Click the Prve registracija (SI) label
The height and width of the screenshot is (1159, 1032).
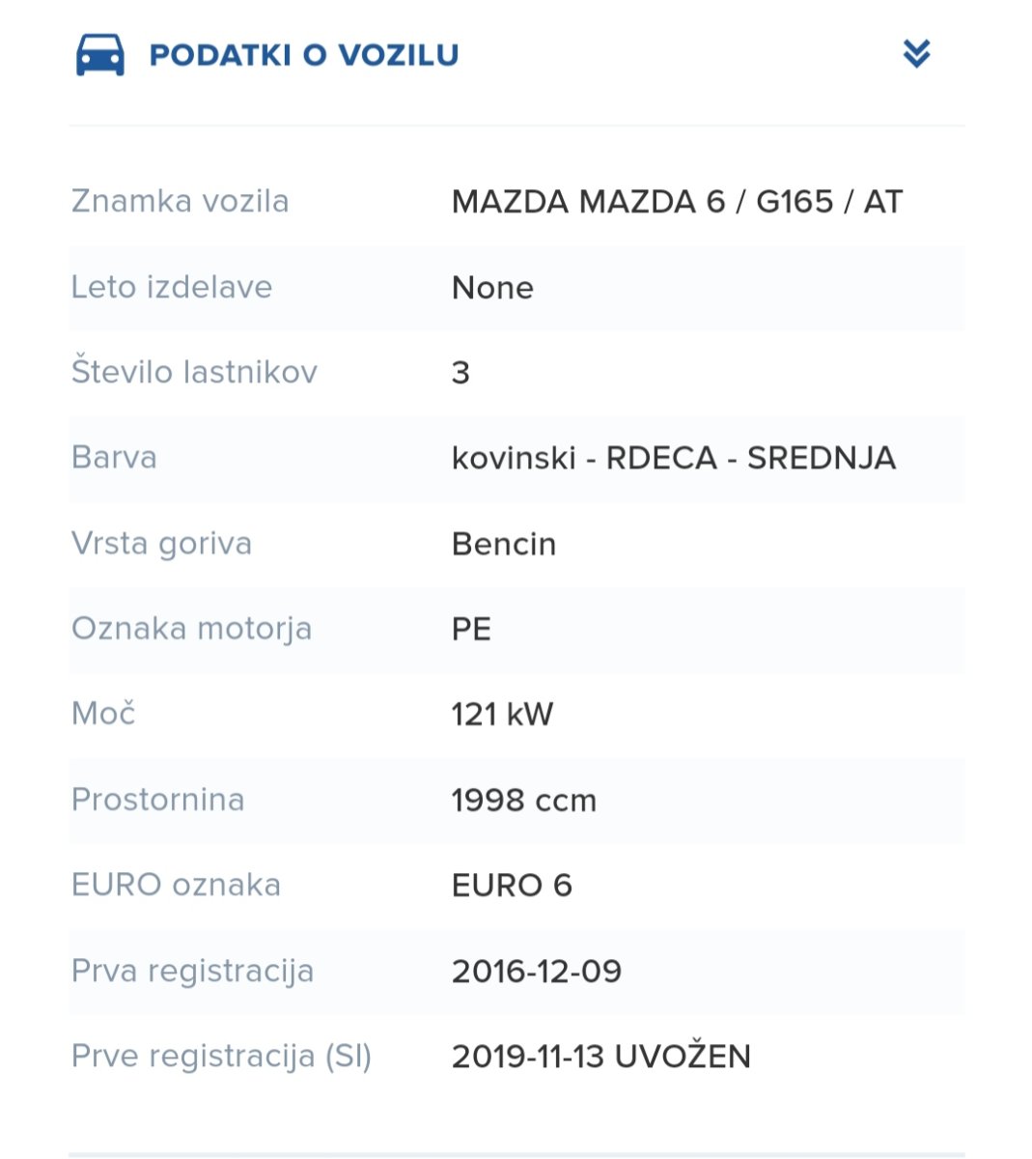(x=222, y=1056)
